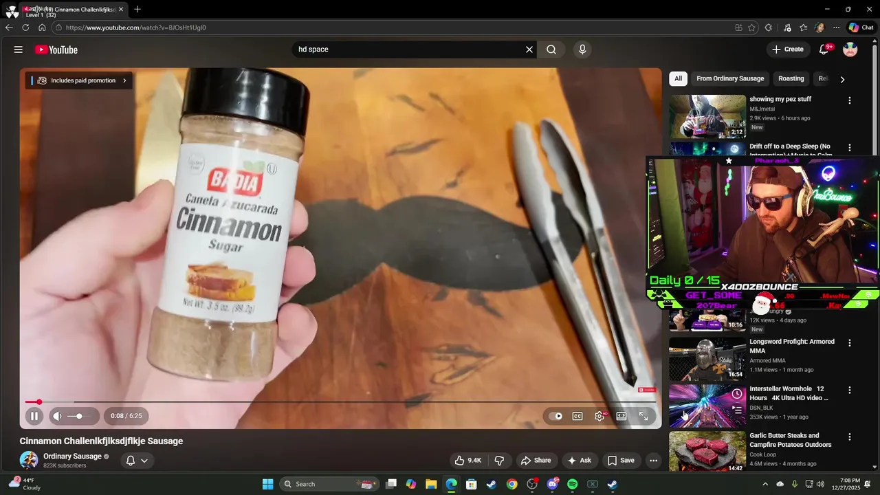
Task: Mute the video with speaker icon
Action: pyautogui.click(x=58, y=416)
